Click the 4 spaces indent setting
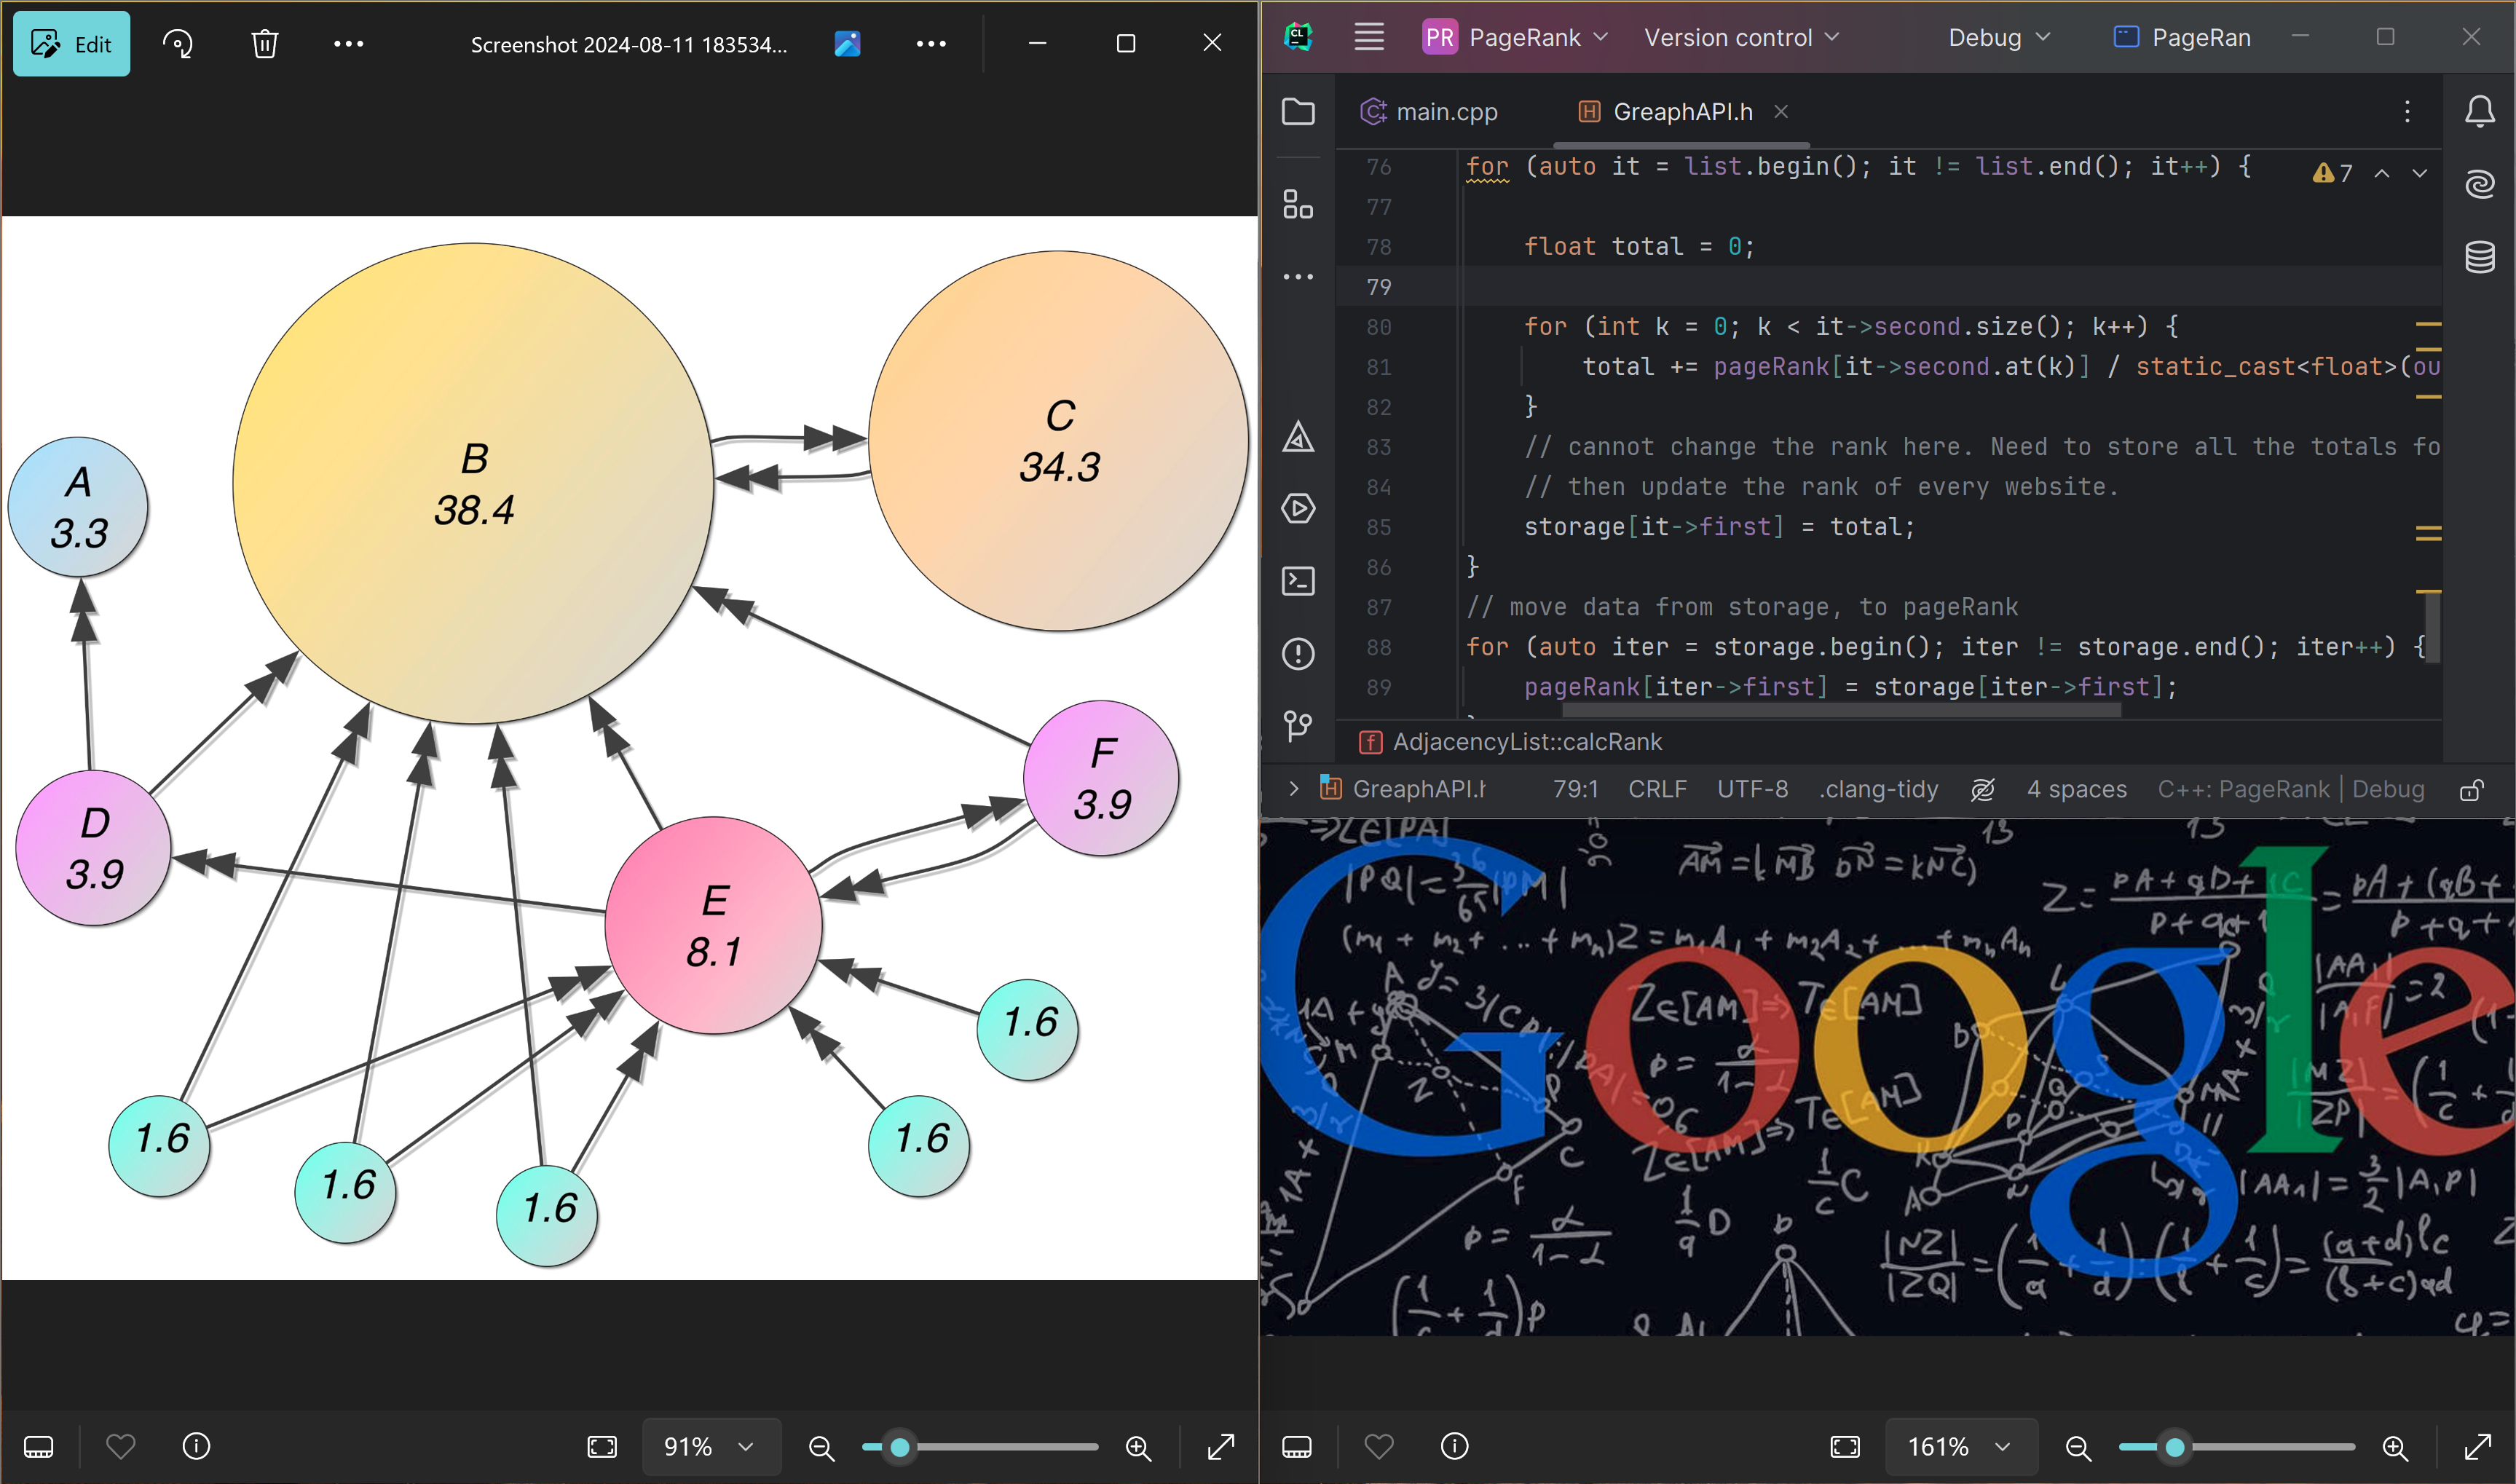Screen dimensions: 2516x1484 click(2077, 789)
